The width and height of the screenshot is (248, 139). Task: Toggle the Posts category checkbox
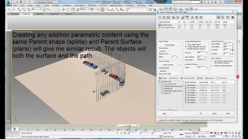(x=162, y=93)
